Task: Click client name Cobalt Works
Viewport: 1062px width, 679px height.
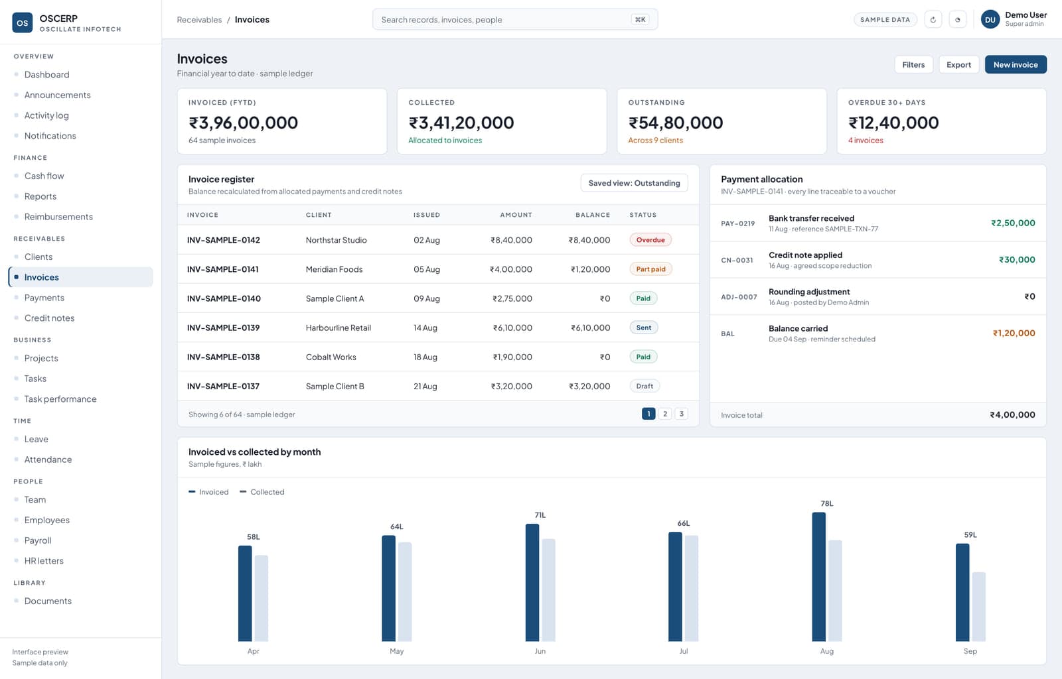Action: tap(331, 357)
